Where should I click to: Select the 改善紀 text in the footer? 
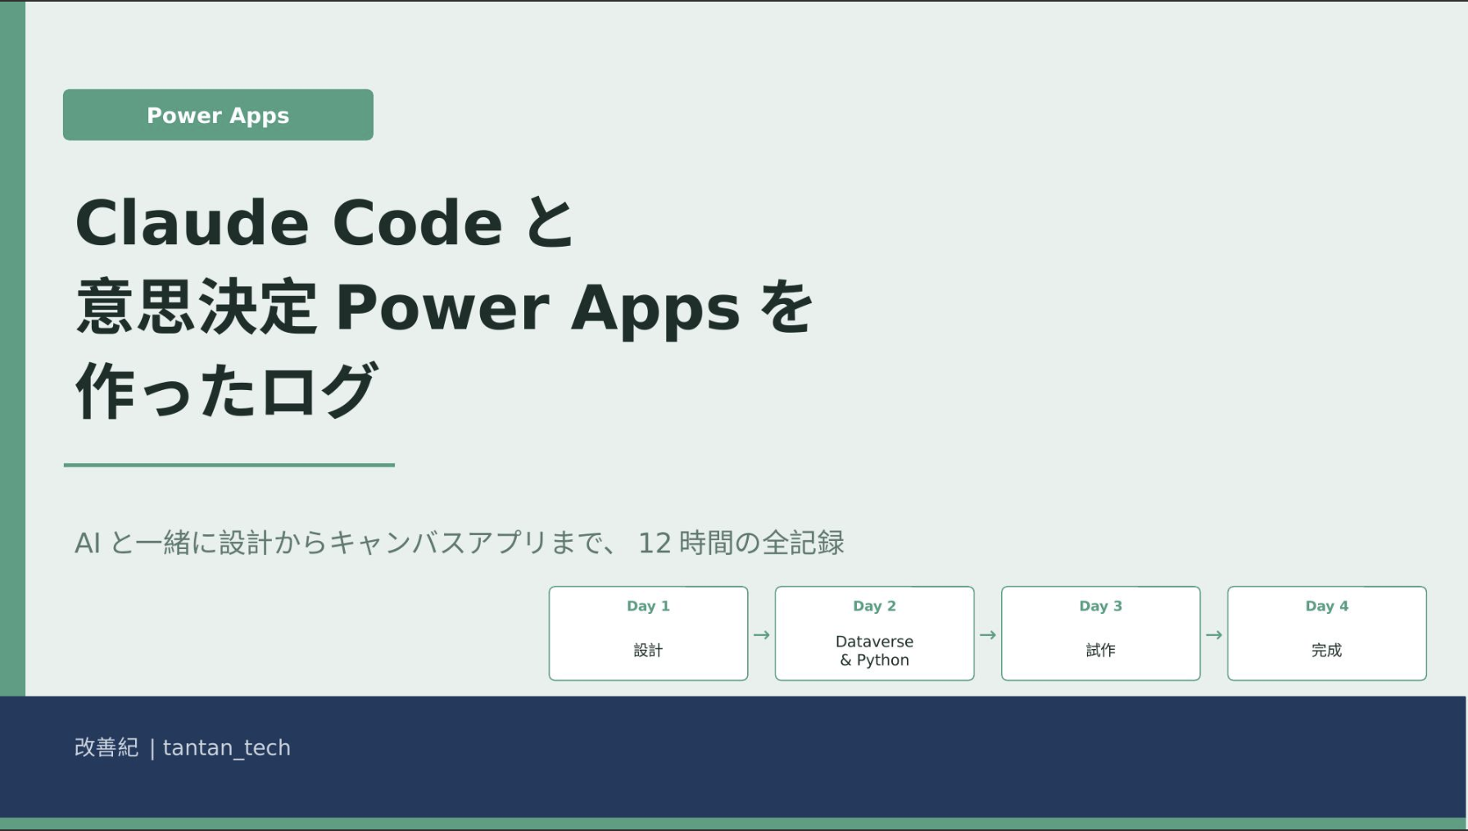[x=106, y=747]
